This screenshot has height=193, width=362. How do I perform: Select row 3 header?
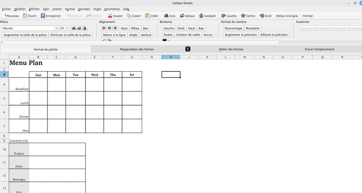pyautogui.click(x=4, y=74)
